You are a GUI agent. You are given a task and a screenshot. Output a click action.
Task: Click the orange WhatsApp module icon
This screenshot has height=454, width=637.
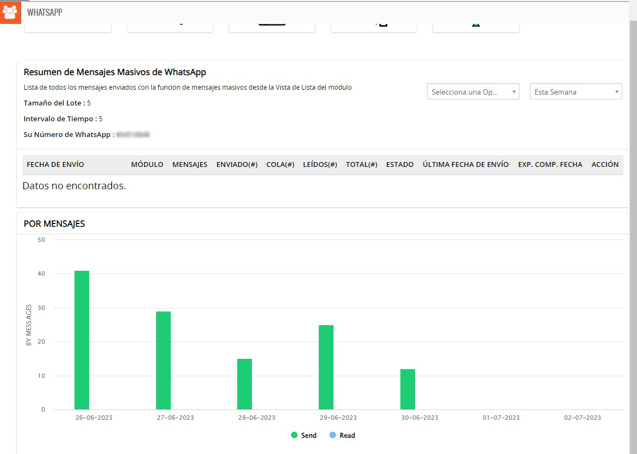click(10, 12)
